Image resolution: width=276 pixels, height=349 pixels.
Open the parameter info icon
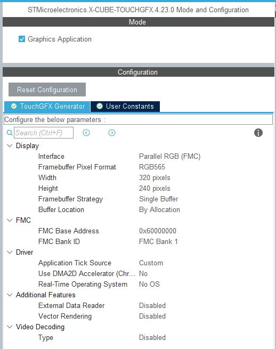pos(258,133)
